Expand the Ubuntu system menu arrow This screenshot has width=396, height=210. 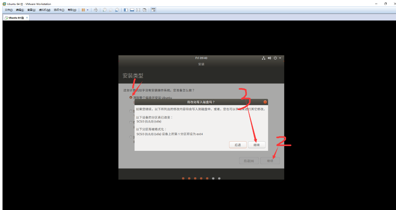point(280,58)
